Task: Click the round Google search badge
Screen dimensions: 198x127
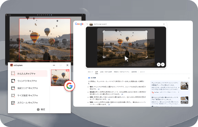Action: point(69,86)
